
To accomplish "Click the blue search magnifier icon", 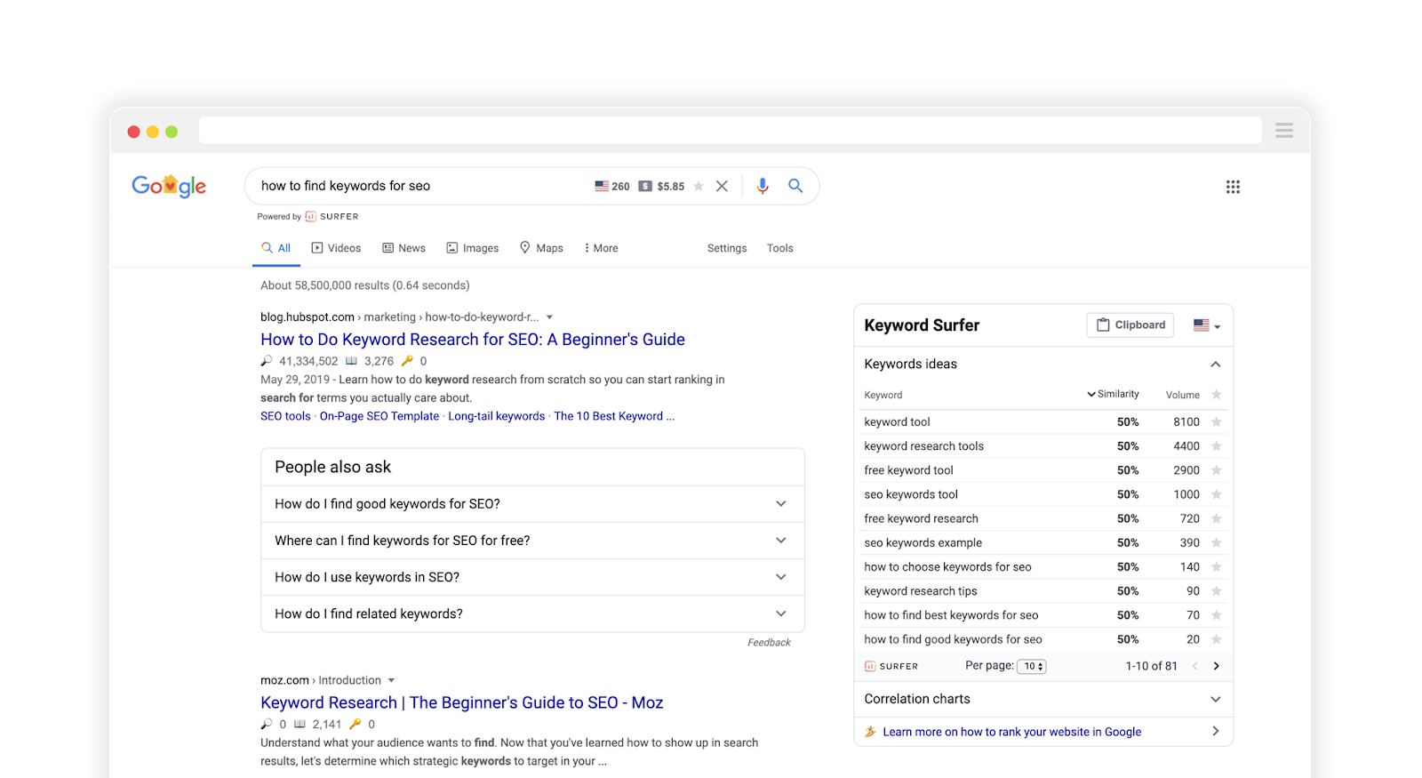I will [795, 186].
